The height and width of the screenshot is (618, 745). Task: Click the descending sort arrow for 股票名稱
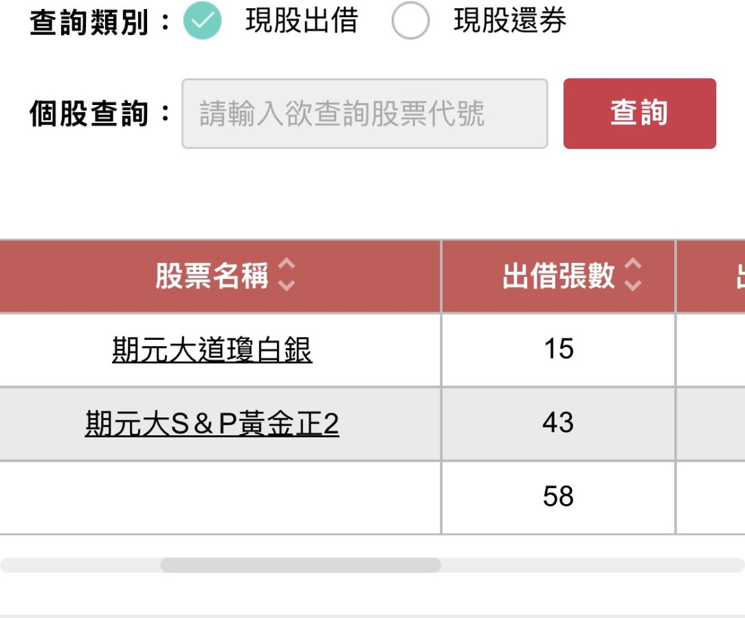pyautogui.click(x=287, y=286)
